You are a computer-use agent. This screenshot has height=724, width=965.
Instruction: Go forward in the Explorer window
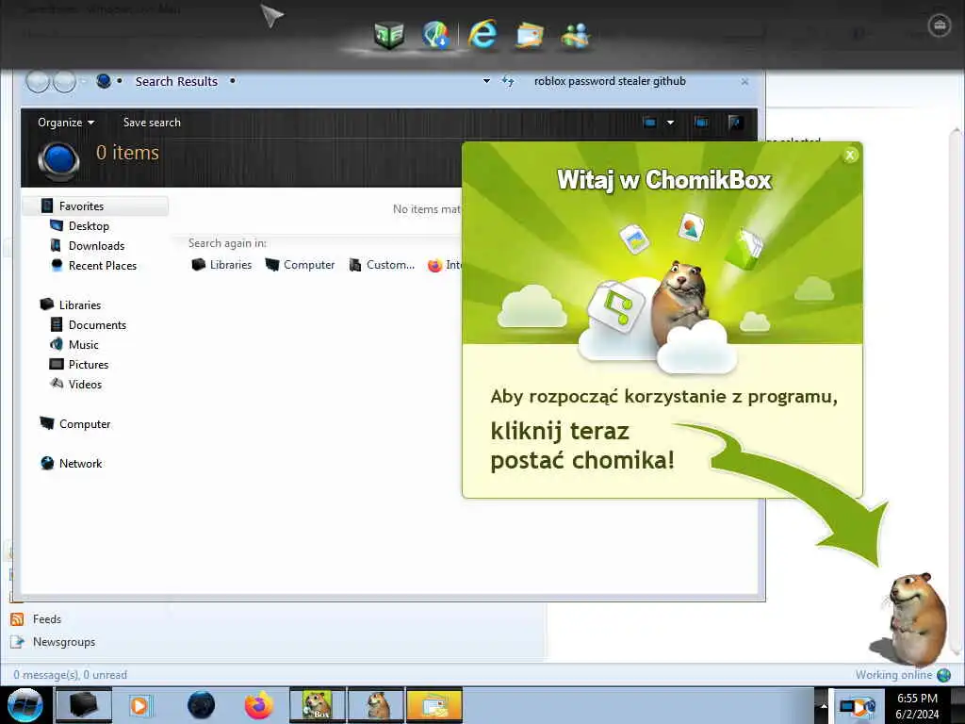coord(64,81)
